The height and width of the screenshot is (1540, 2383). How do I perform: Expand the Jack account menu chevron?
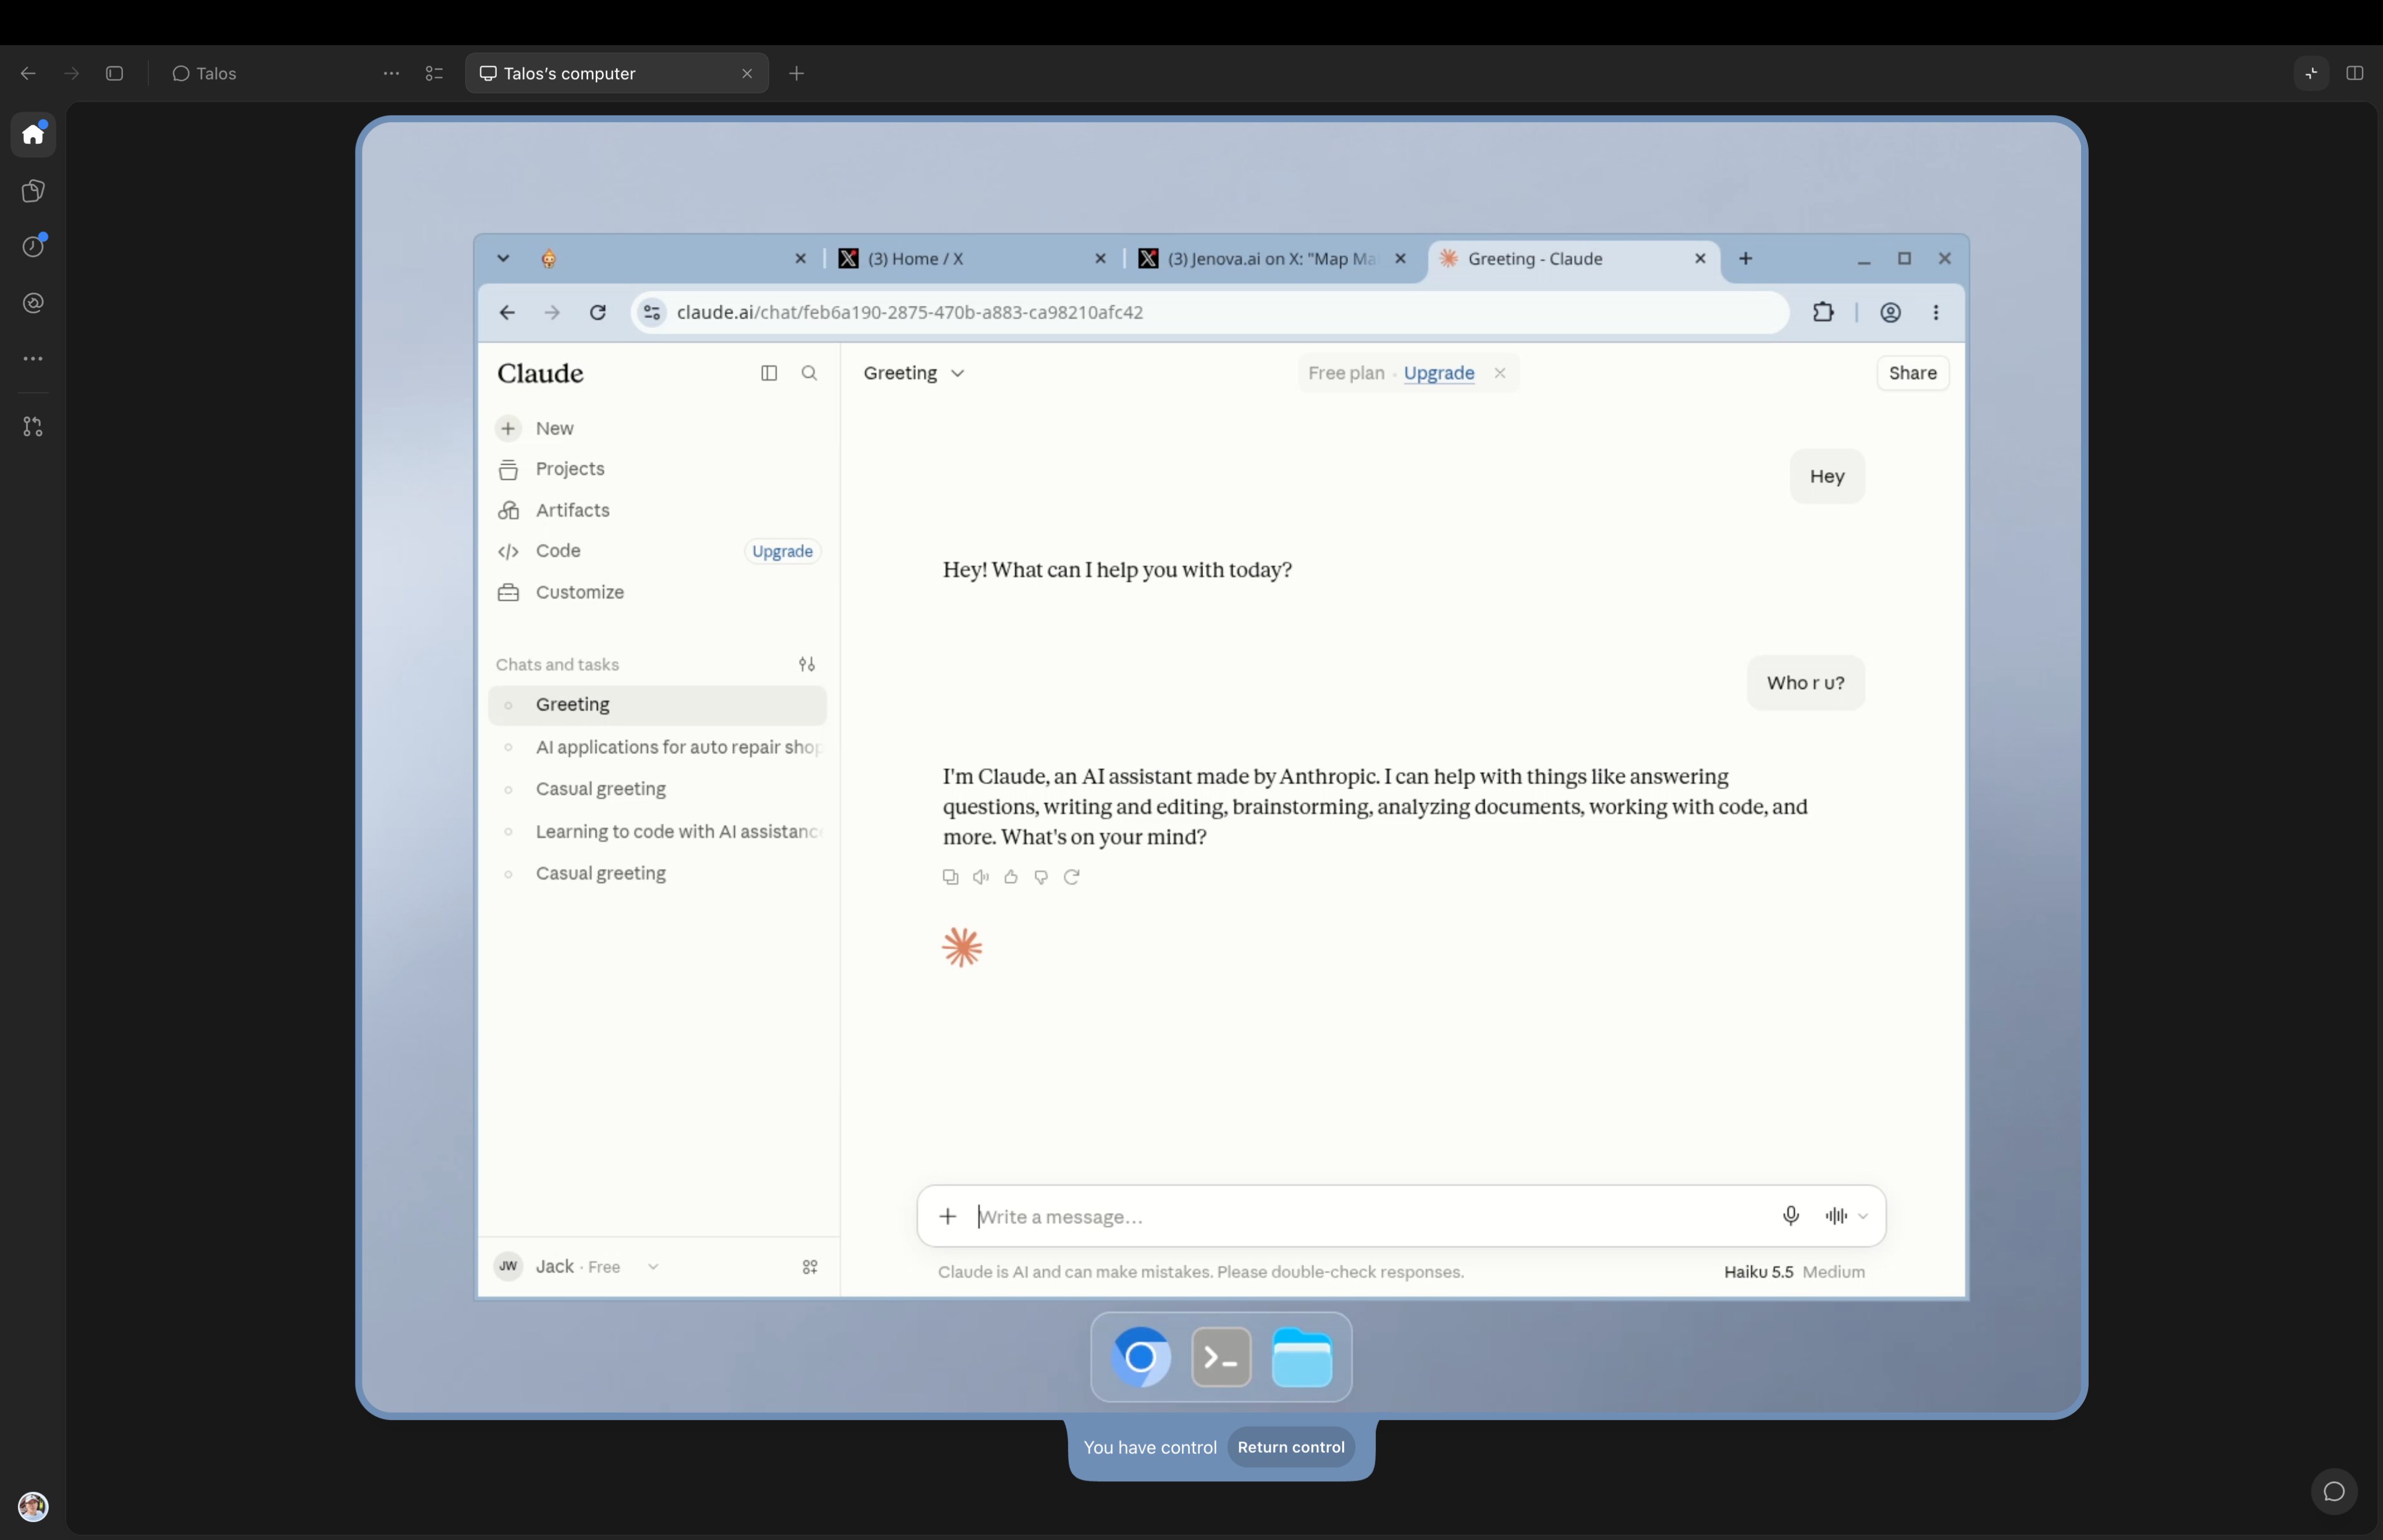(653, 1267)
